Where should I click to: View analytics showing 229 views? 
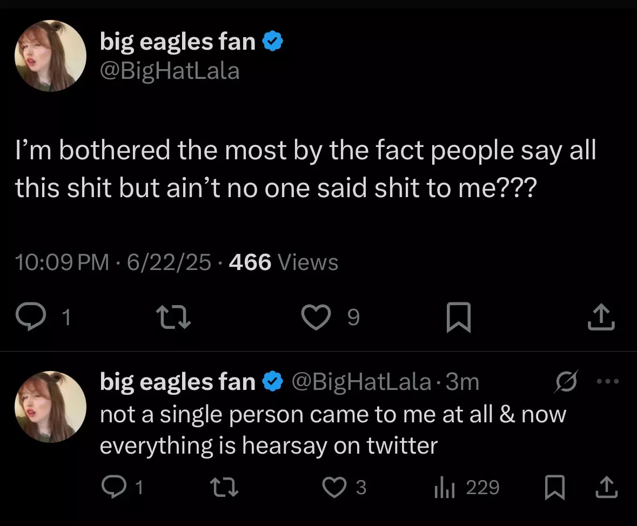[467, 487]
